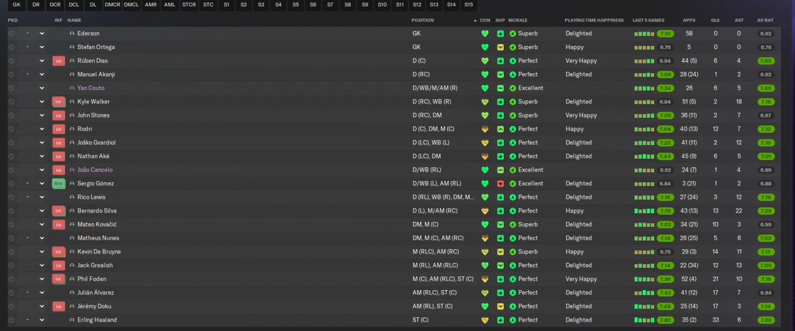Click Rodri's orange condition heart icon
The height and width of the screenshot is (331, 795).
pyautogui.click(x=485, y=129)
